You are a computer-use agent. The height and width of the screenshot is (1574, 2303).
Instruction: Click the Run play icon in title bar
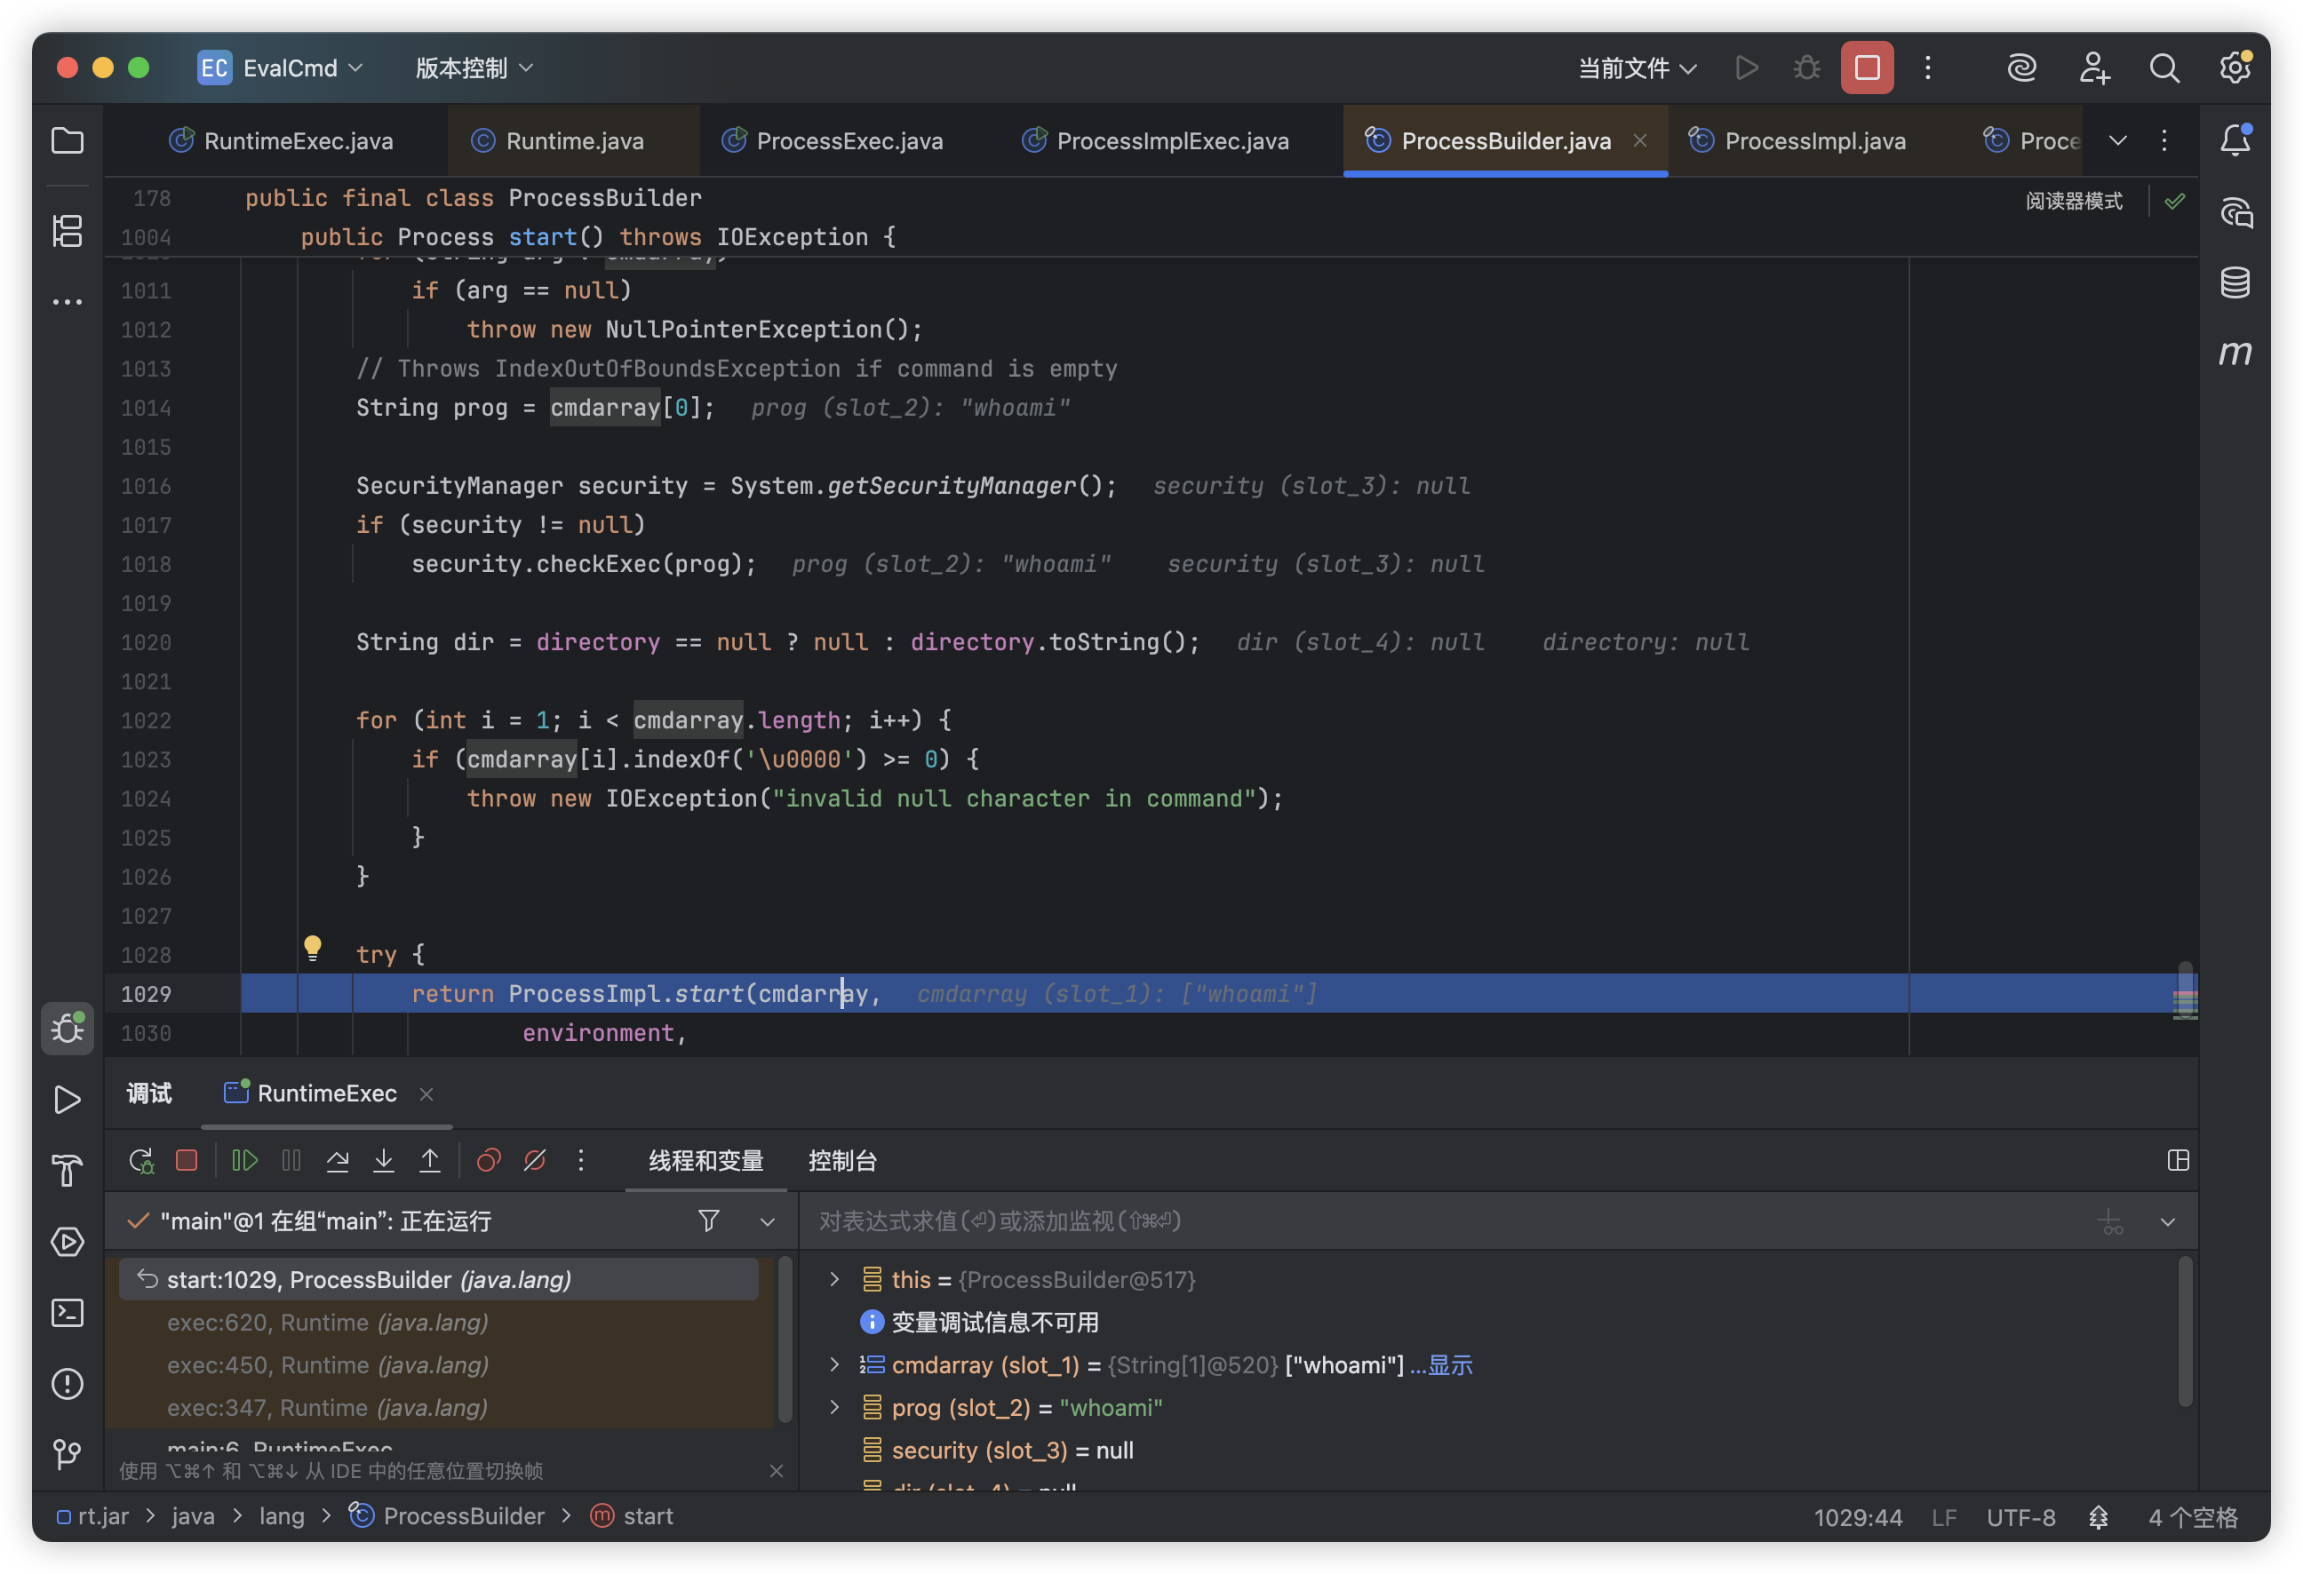pos(1747,68)
